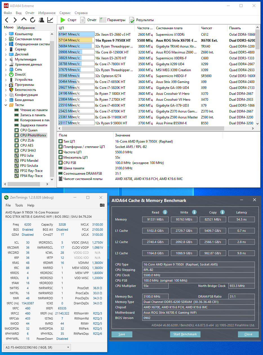The width and height of the screenshot is (263, 355).
Task: Click the info icon next to Read
Action: (165, 212)
